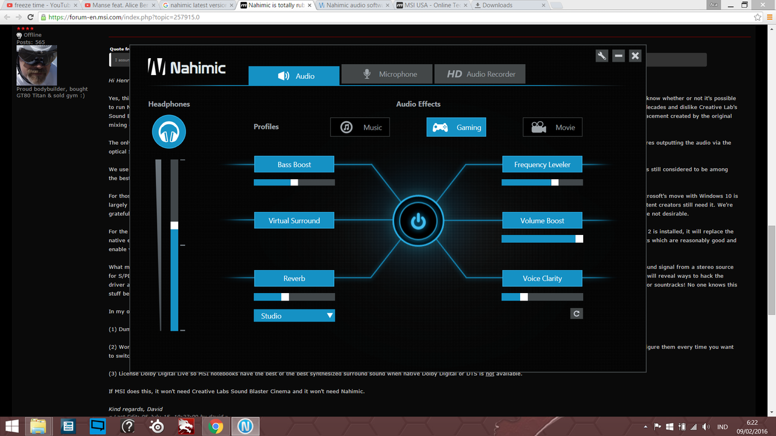Click the system tray volume icon
Viewport: 776px width, 436px height.
pyautogui.click(x=707, y=427)
